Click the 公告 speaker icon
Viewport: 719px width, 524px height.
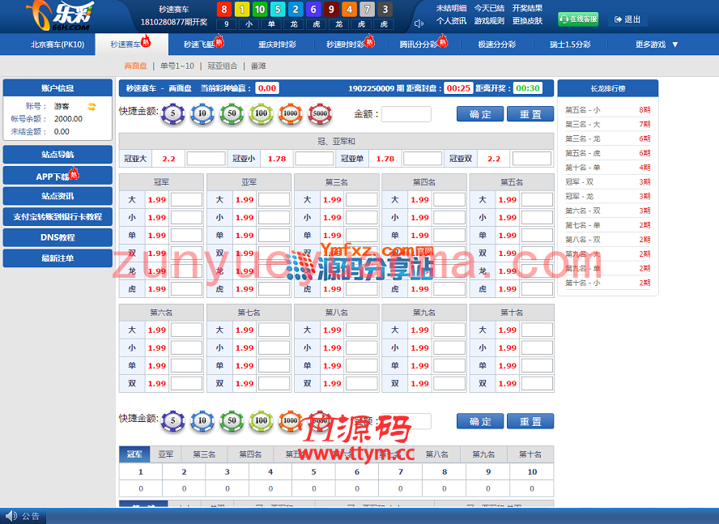tap(11, 516)
